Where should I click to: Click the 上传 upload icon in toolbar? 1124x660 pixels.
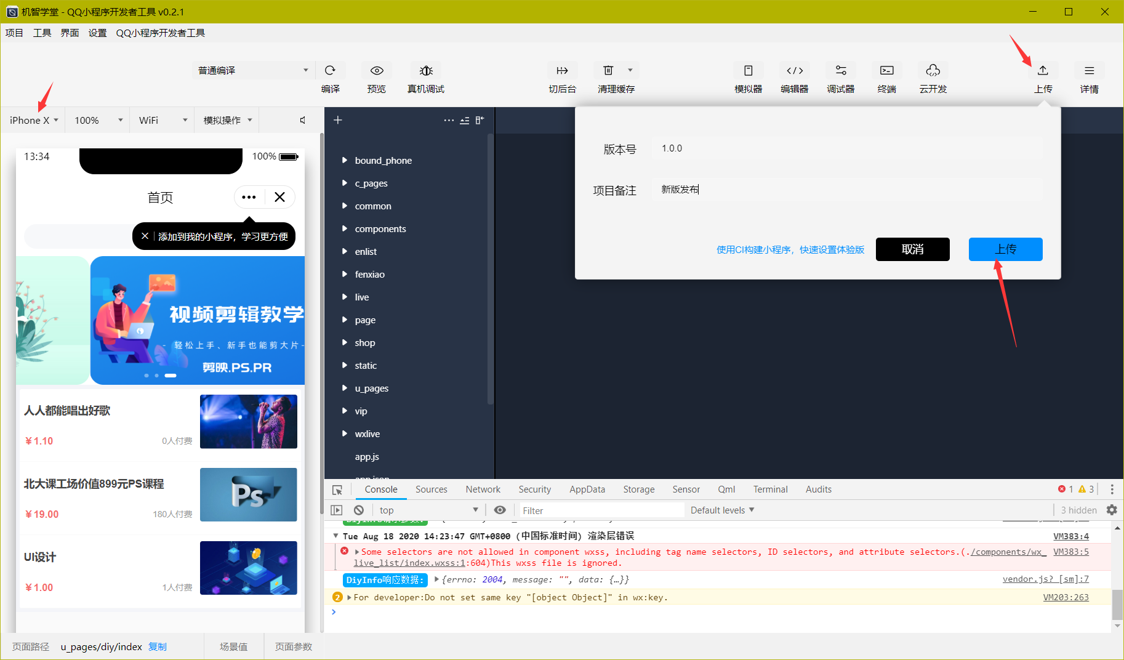point(1043,70)
